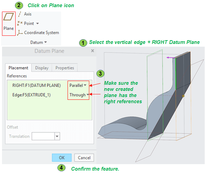
Task: Switch to the Display tab
Action: (x=42, y=68)
